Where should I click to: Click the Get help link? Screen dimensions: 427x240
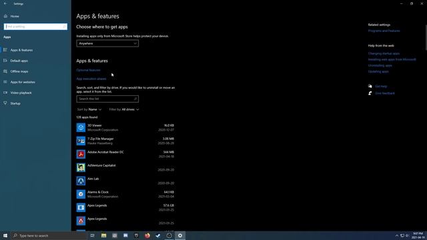click(x=381, y=86)
